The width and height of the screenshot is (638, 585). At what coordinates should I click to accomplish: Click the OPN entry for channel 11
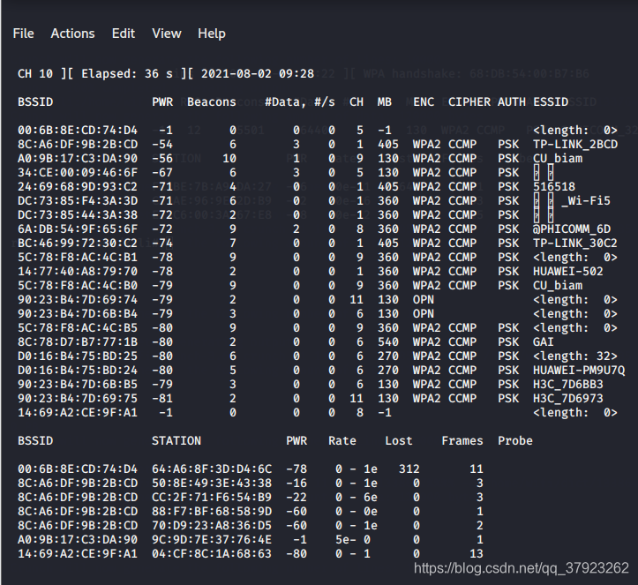coord(424,300)
